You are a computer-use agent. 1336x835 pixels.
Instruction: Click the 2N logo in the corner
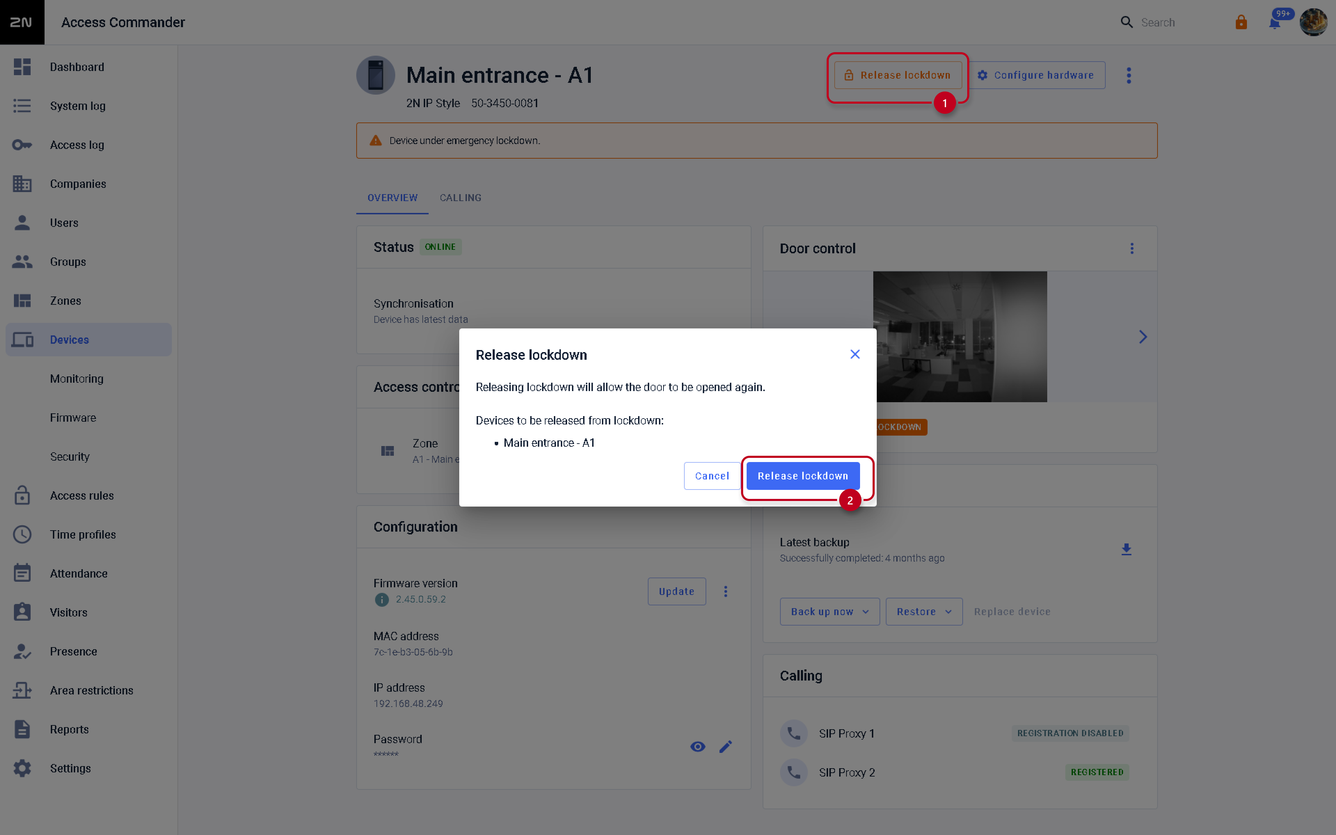(x=22, y=22)
